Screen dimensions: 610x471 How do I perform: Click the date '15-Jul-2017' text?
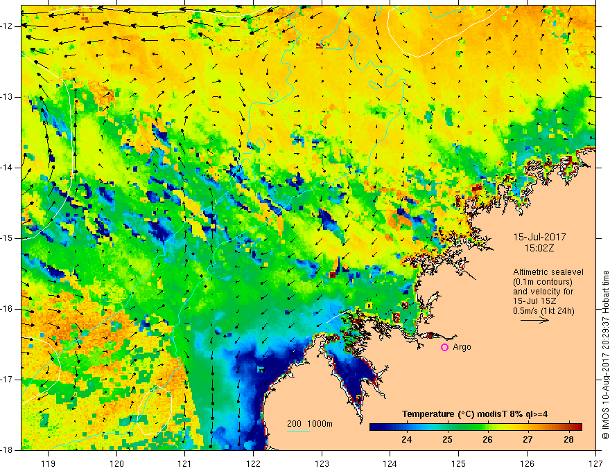coord(539,237)
